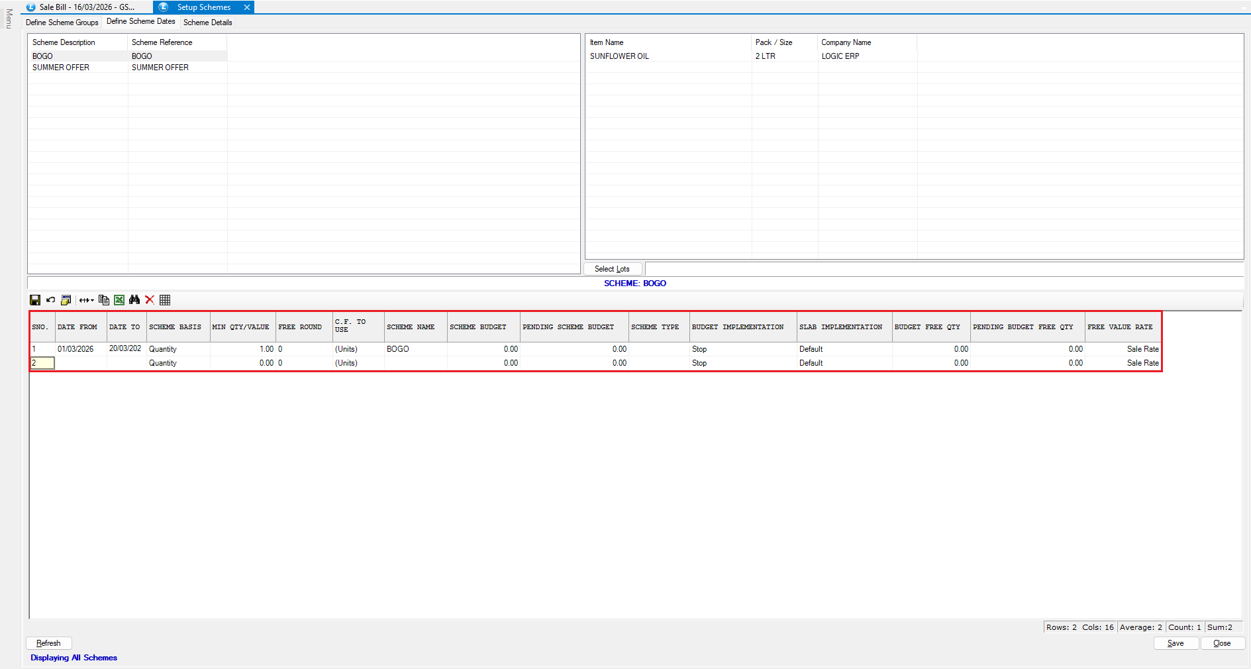The height and width of the screenshot is (669, 1251).
Task: Click Date From cell in row 2
Action: pos(80,363)
